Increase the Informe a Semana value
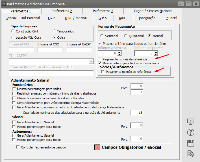Screen dimensions: 200x162 tap(119, 52)
